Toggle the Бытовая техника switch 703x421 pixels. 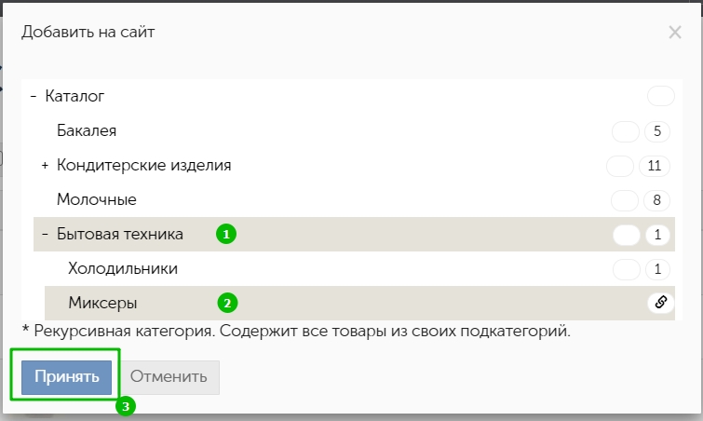click(x=627, y=235)
